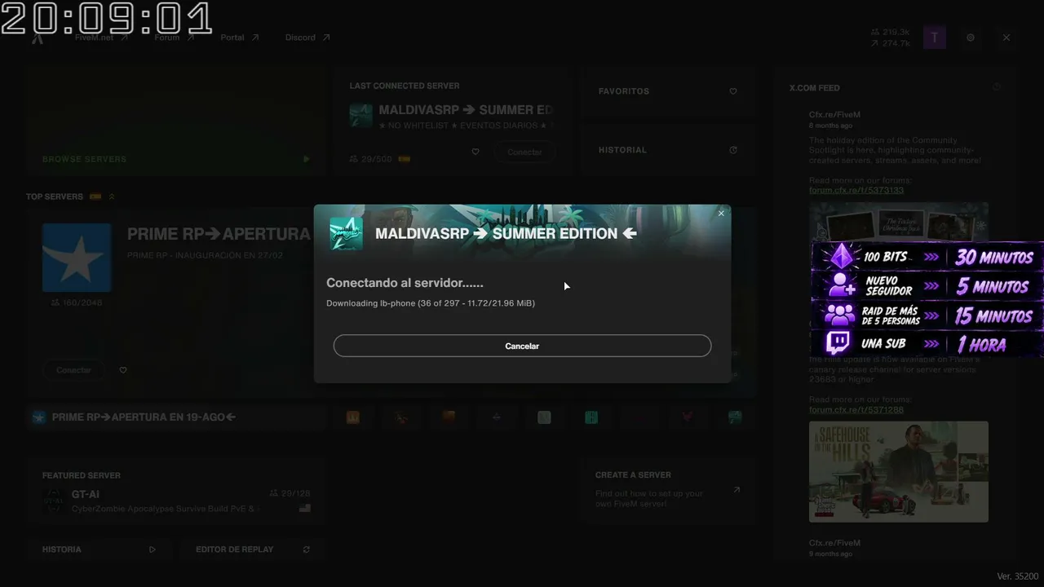Click the MaldivasRP logo in the dialog header
This screenshot has width=1044, height=587.
click(x=346, y=234)
